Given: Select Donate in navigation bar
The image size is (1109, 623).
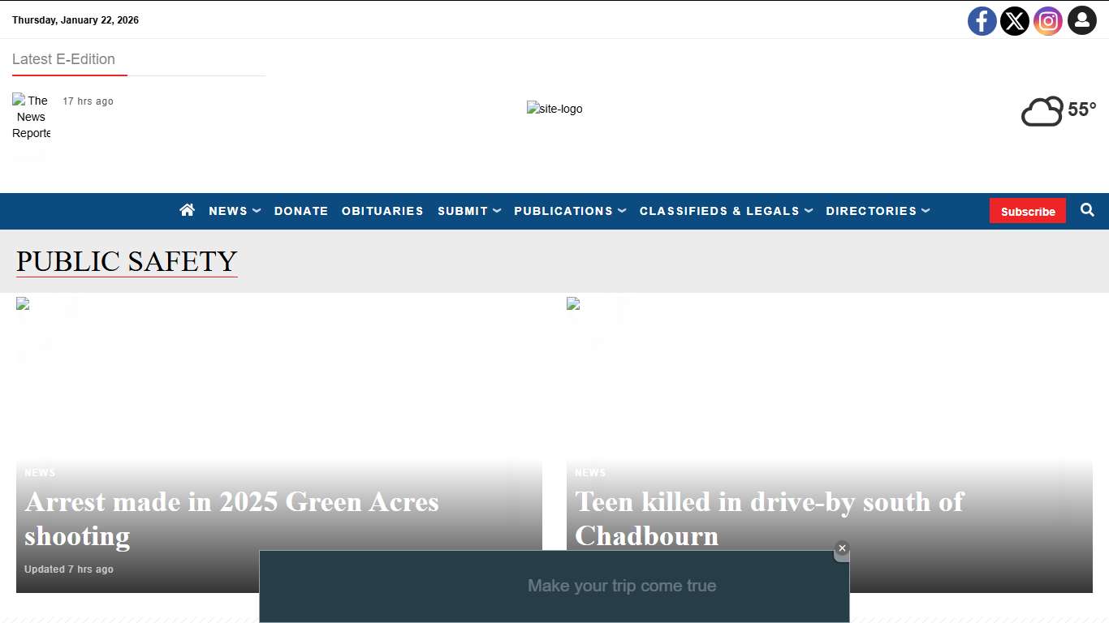Looking at the screenshot, I should coord(301,211).
